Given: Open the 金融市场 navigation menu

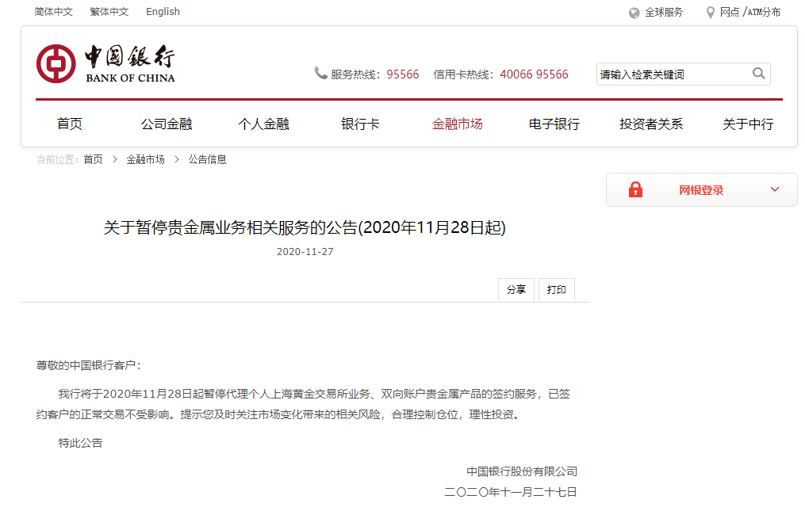Looking at the screenshot, I should point(458,124).
